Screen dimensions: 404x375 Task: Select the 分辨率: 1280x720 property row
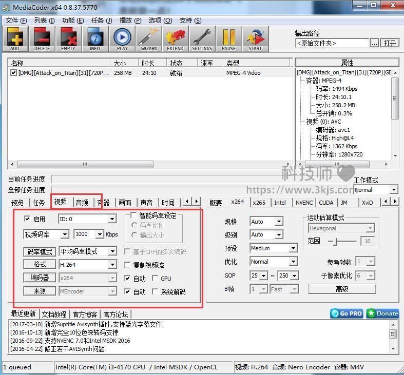(339, 154)
